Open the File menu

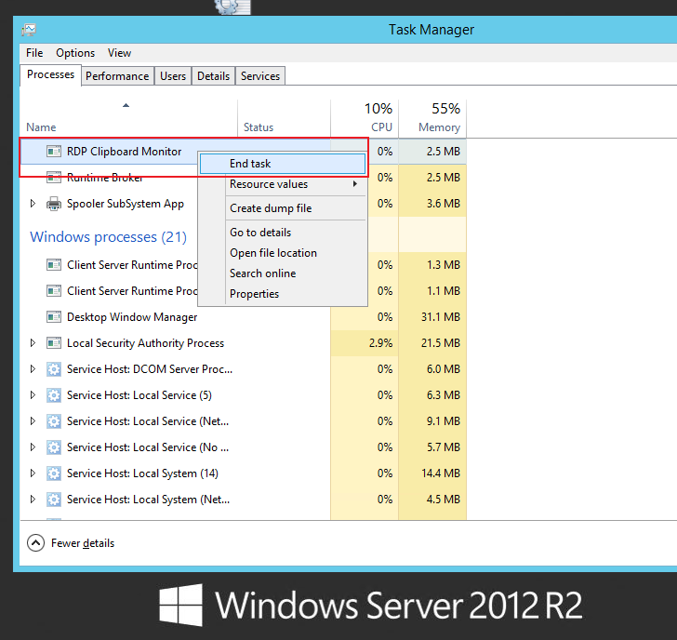pyautogui.click(x=34, y=53)
